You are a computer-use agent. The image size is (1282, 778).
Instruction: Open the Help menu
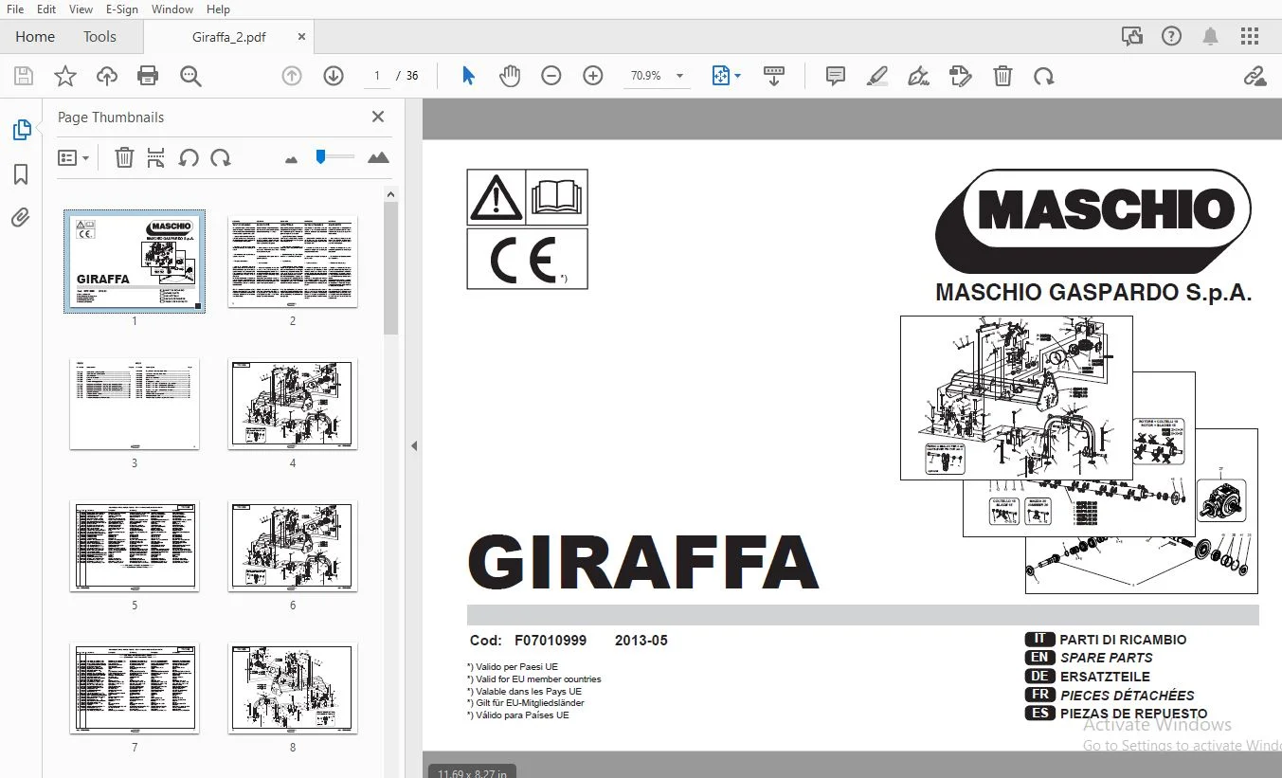click(218, 9)
